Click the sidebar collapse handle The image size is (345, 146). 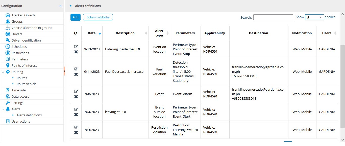(x=64, y=71)
